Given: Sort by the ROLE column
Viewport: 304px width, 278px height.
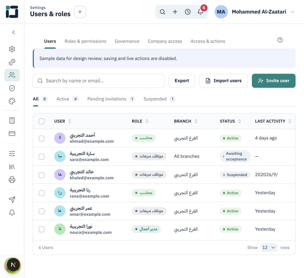Looking at the screenshot, I should [140, 121].
